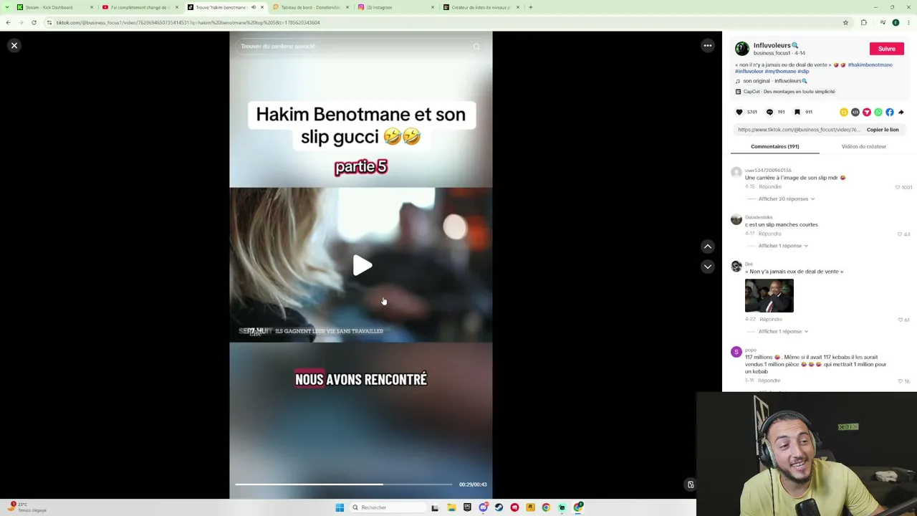Open File Explorer from the taskbar
This screenshot has height=516, width=917.
click(x=451, y=507)
